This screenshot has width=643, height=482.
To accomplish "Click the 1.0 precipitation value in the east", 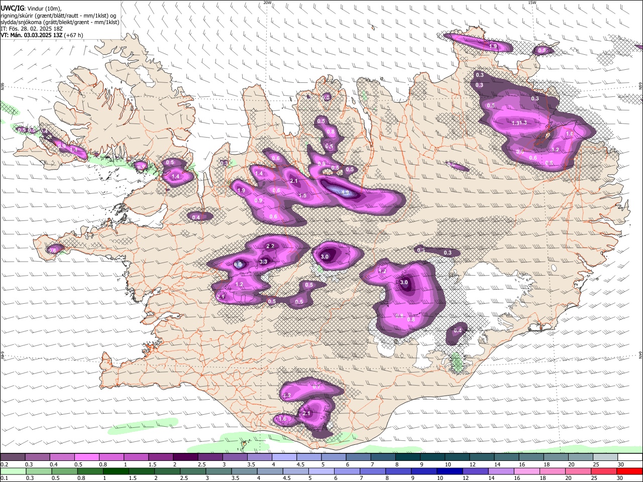I will (570, 134).
